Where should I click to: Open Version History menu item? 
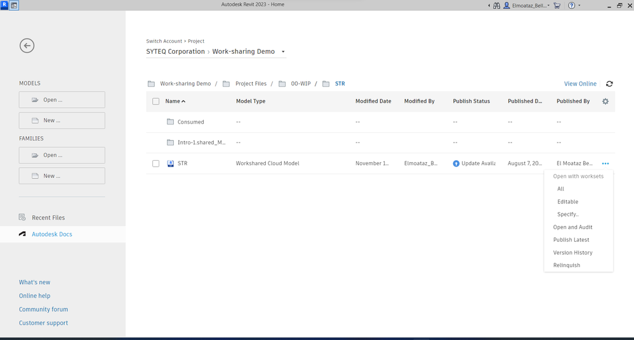tap(572, 253)
